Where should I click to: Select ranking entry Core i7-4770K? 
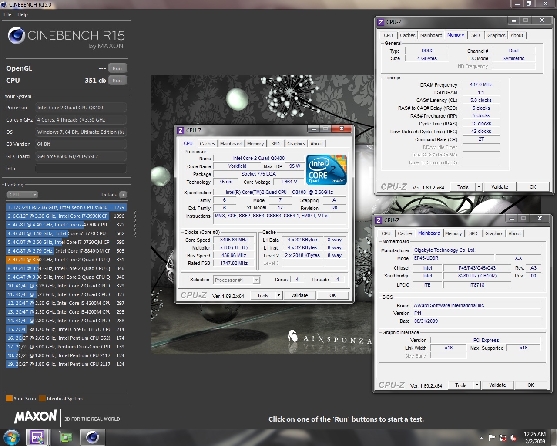point(66,225)
